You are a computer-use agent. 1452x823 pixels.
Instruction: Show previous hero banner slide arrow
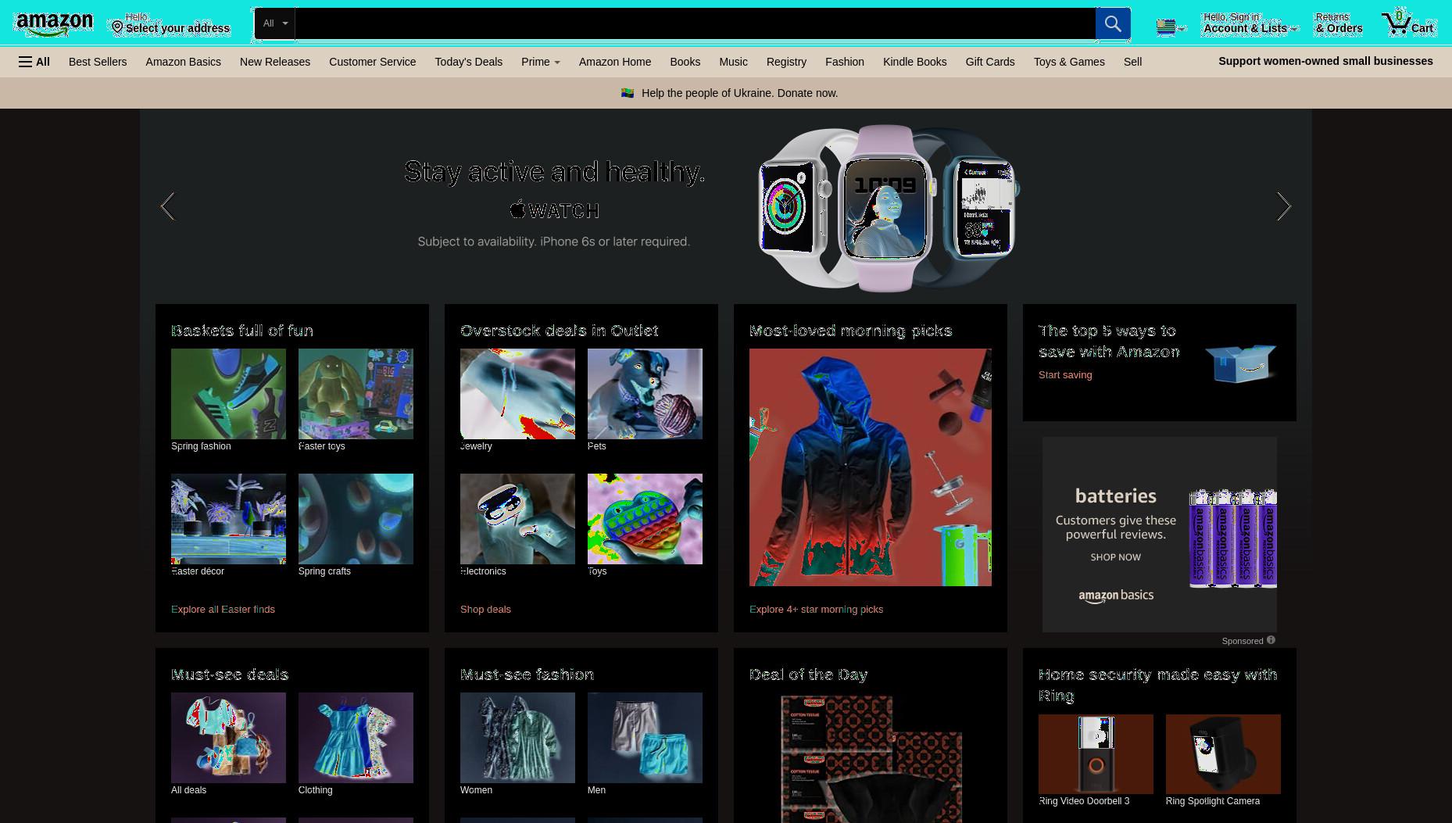pos(167,206)
